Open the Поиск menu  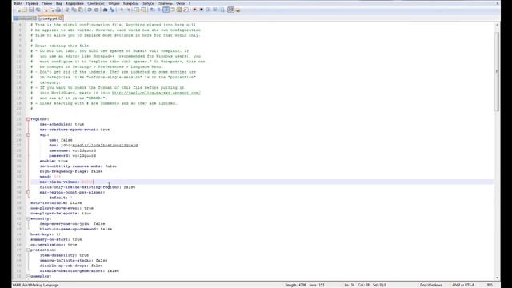click(47, 3)
